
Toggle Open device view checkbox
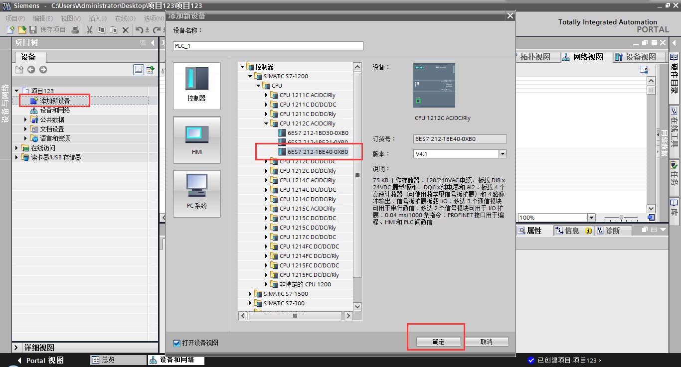pos(176,343)
